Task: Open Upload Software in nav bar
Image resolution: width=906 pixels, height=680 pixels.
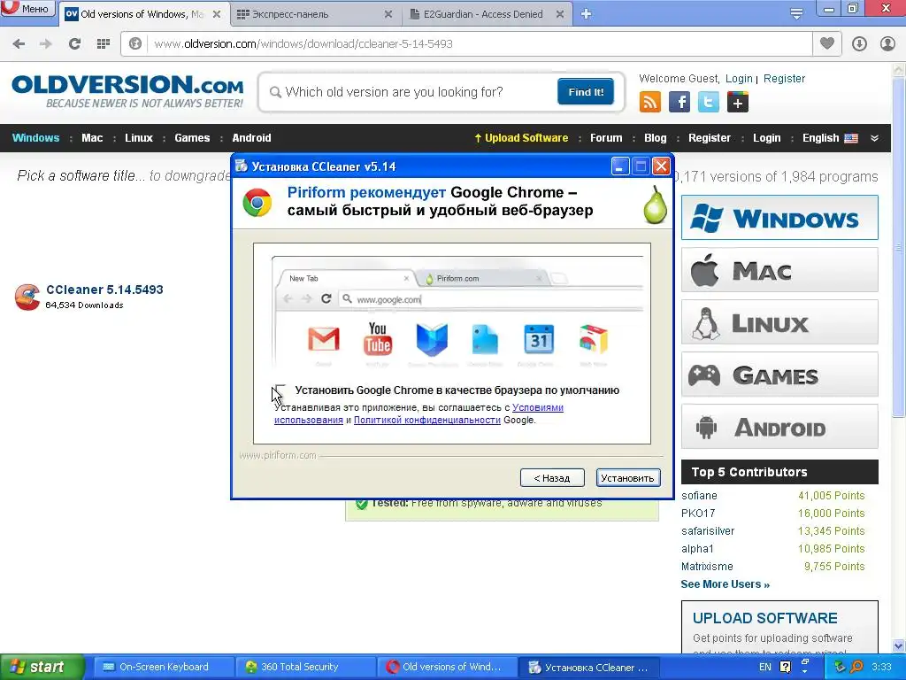Action: 521,137
